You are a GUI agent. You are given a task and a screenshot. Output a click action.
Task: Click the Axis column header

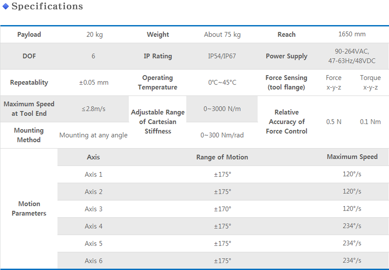click(93, 157)
